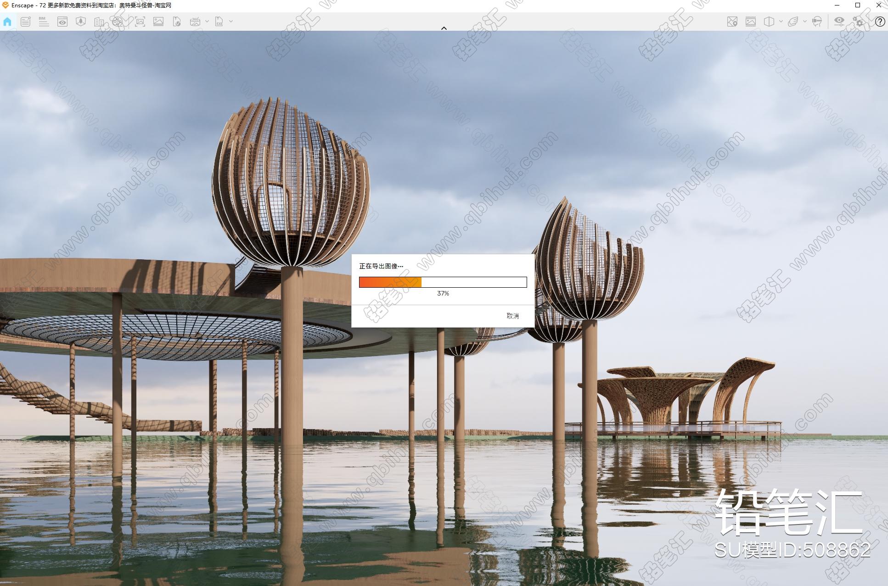Toggle the mini-map location icon
The width and height of the screenshot is (888, 586).
pyautogui.click(x=732, y=21)
